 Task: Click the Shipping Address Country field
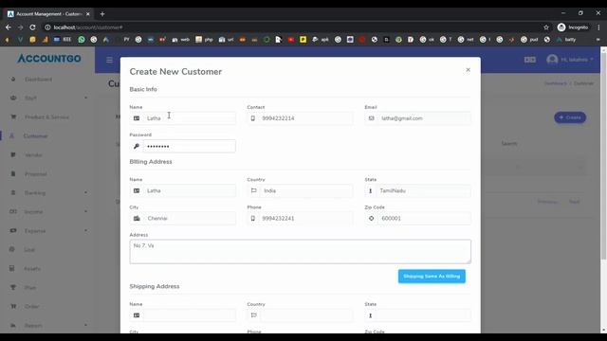pos(306,315)
